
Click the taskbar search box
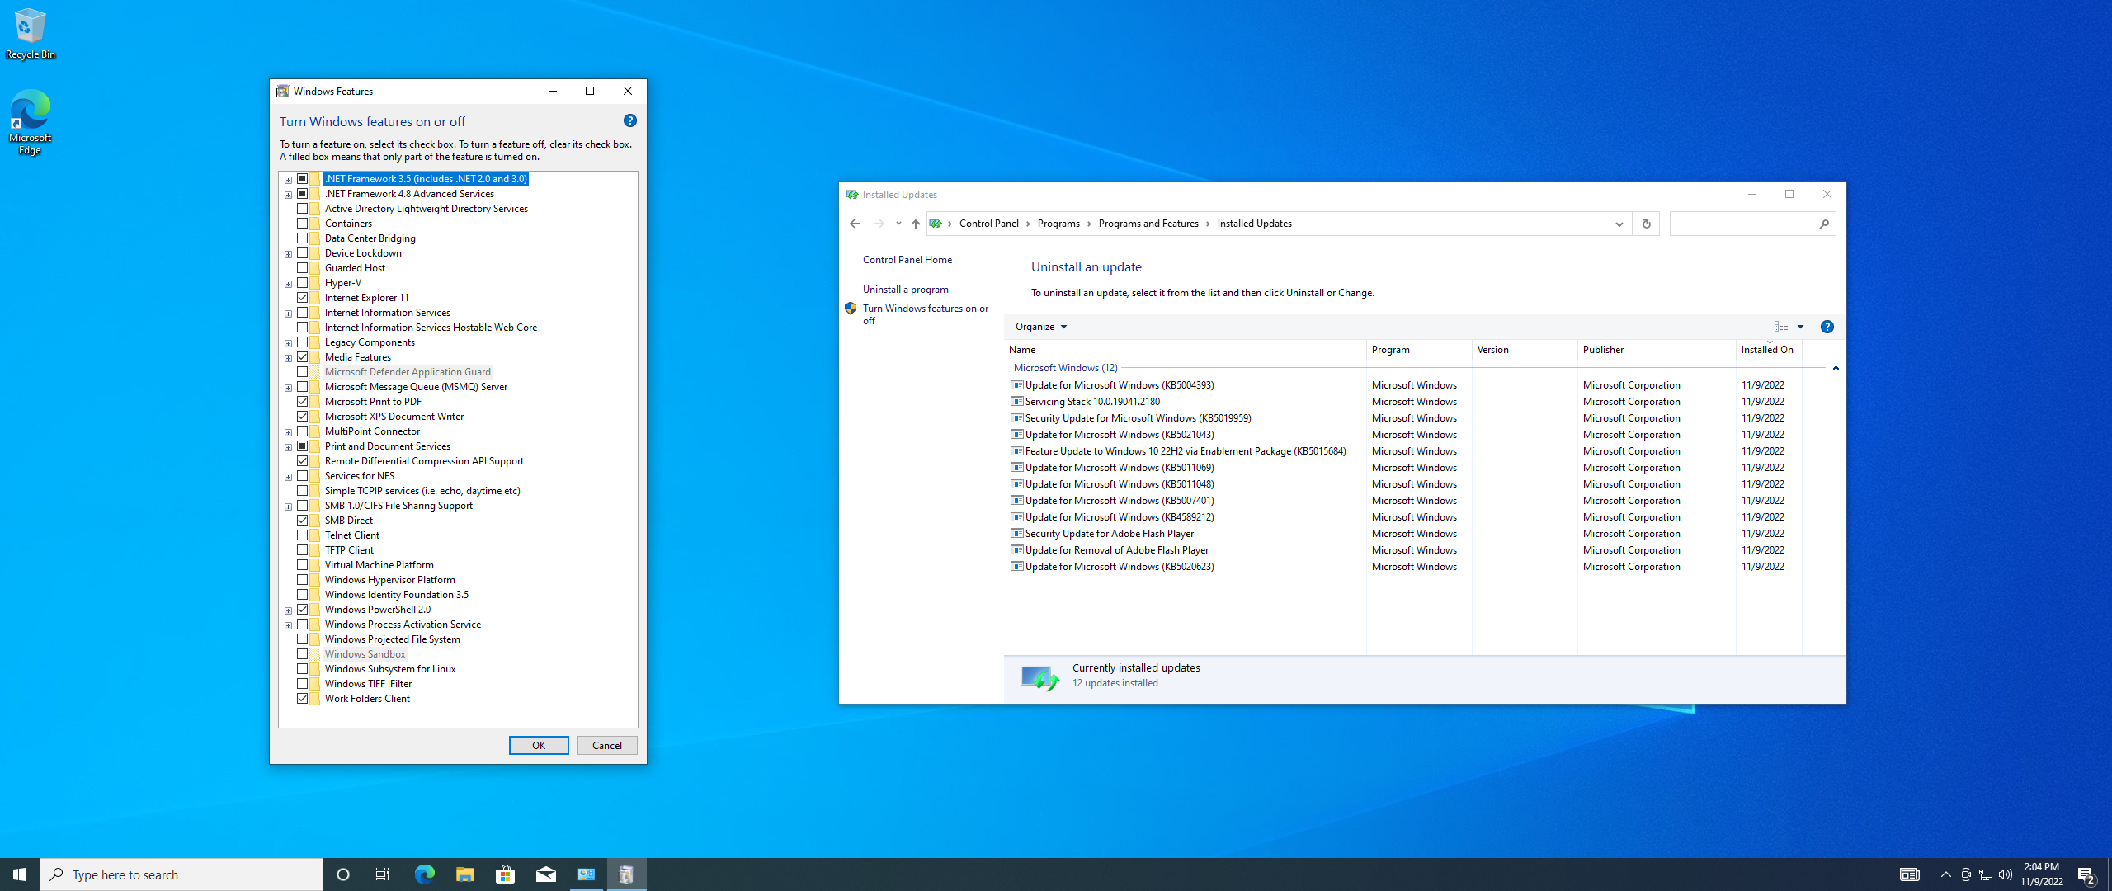(x=181, y=874)
